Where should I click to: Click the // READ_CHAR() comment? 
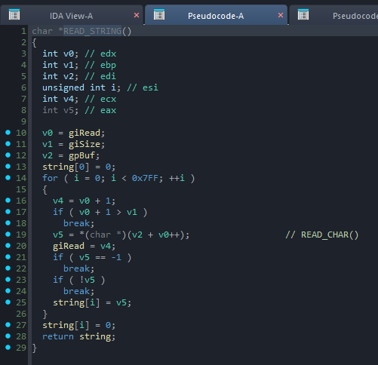pos(322,235)
